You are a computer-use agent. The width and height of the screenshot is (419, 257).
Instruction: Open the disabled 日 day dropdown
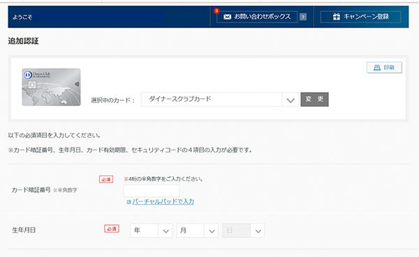[244, 231]
